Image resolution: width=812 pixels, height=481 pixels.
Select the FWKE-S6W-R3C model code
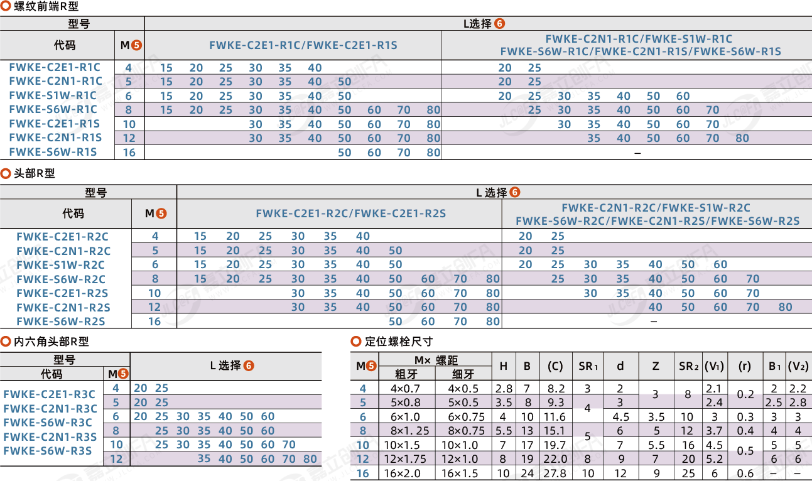(48, 423)
